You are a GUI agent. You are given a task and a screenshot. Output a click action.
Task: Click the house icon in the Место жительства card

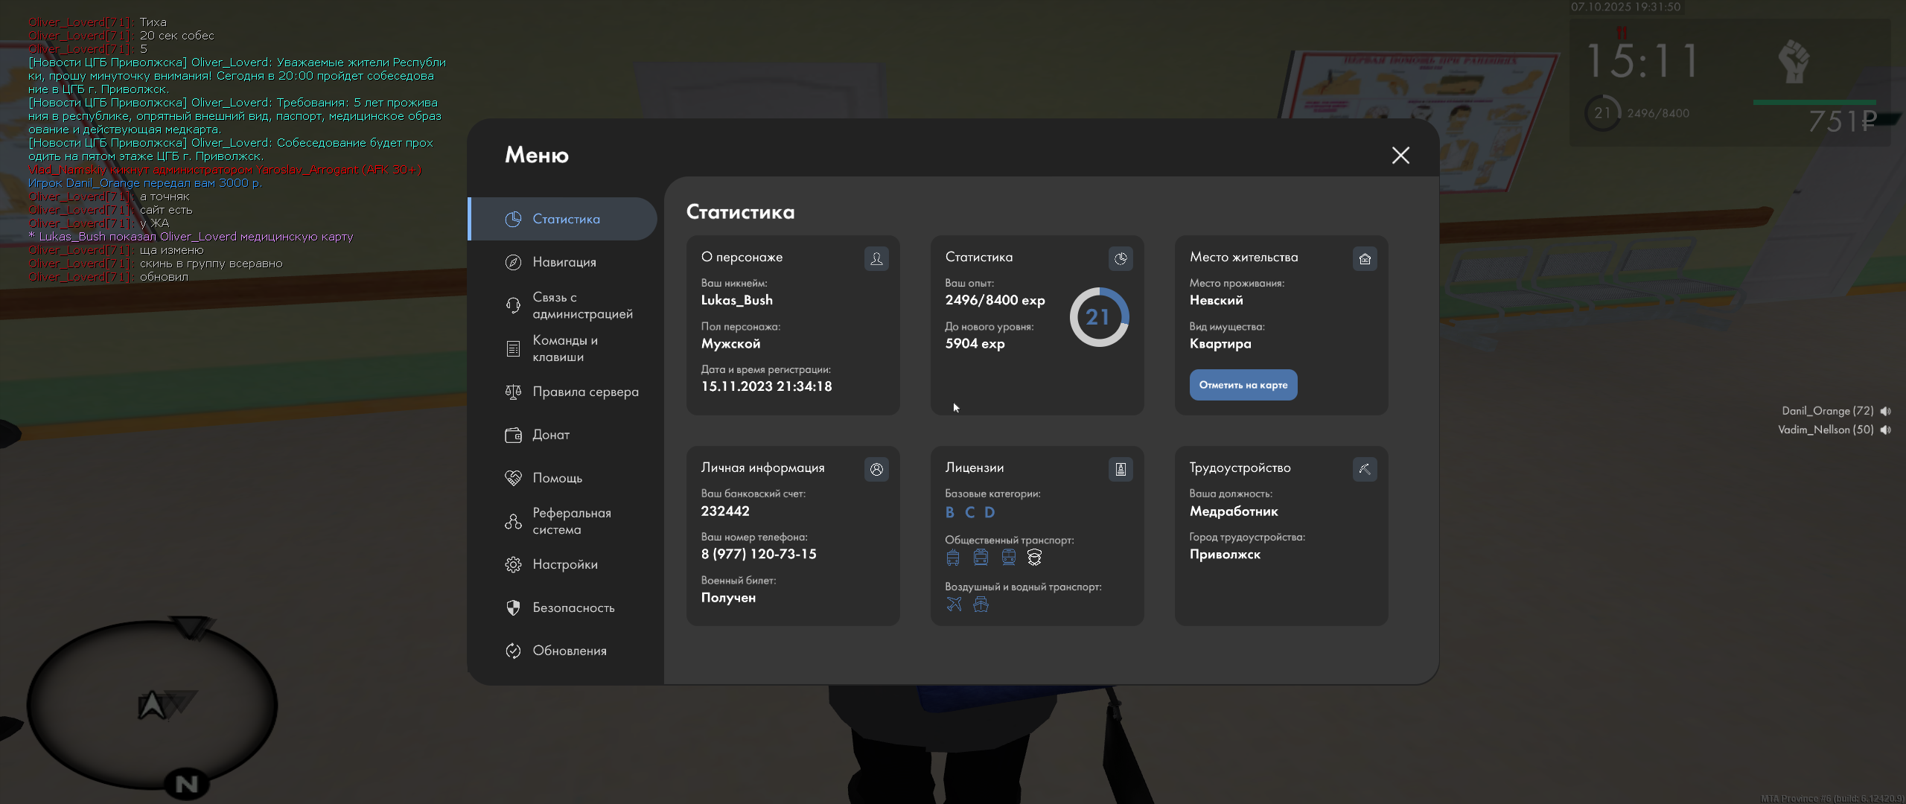coord(1365,258)
